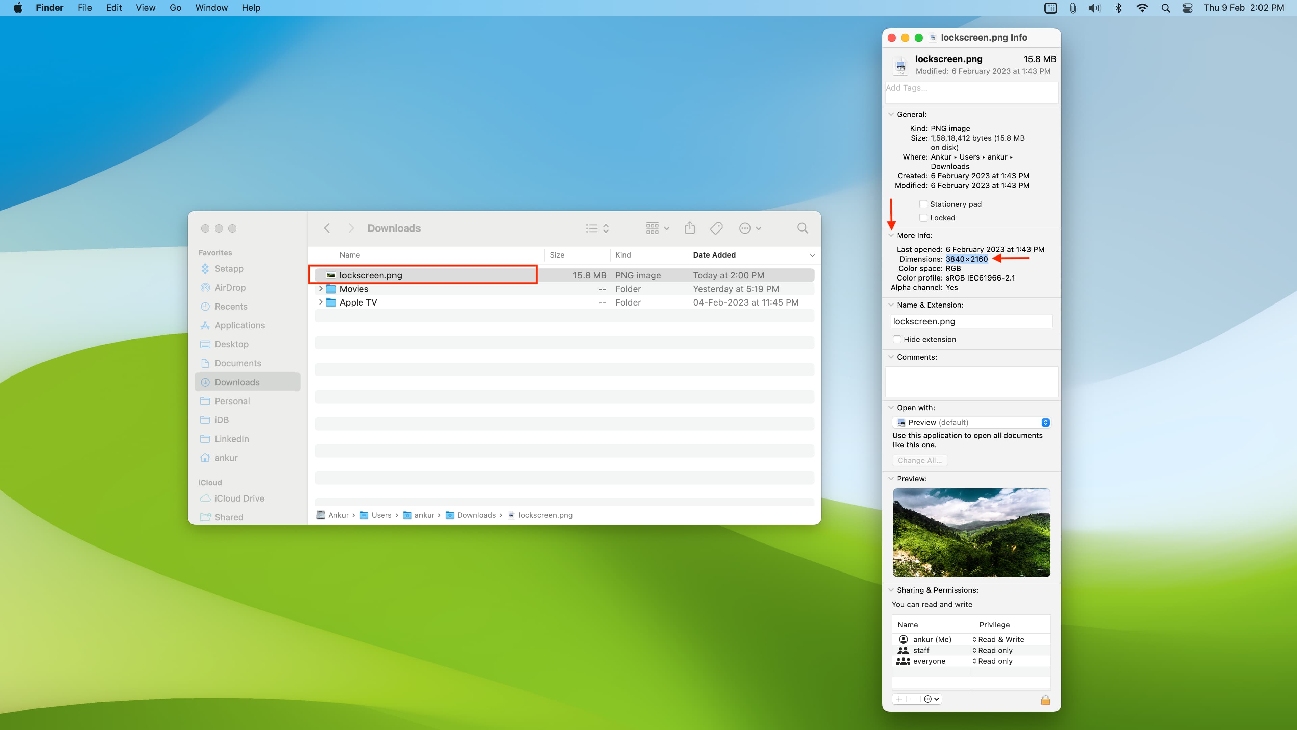Image resolution: width=1297 pixels, height=730 pixels.
Task: Toggle the Locked checkbox
Action: [x=923, y=218]
